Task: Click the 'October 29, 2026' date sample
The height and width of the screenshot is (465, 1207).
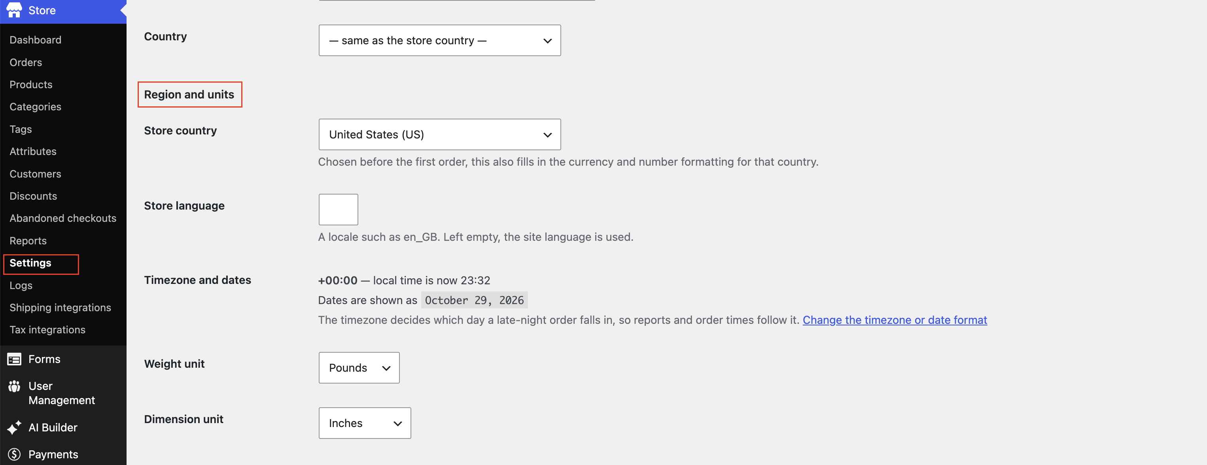Action: click(x=474, y=300)
